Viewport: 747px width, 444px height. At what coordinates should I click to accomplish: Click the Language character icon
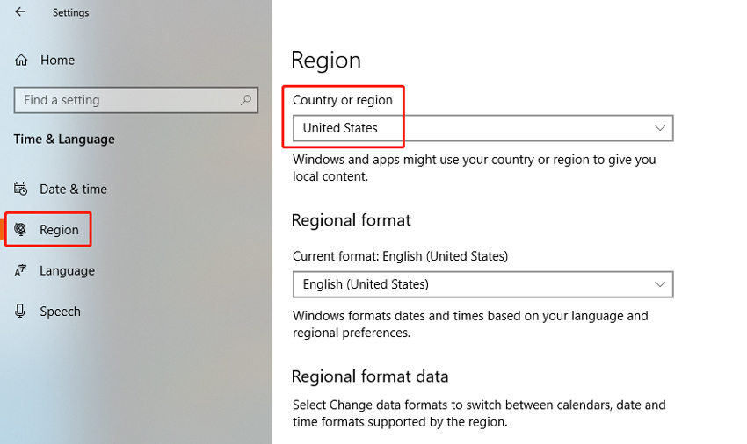coord(20,270)
